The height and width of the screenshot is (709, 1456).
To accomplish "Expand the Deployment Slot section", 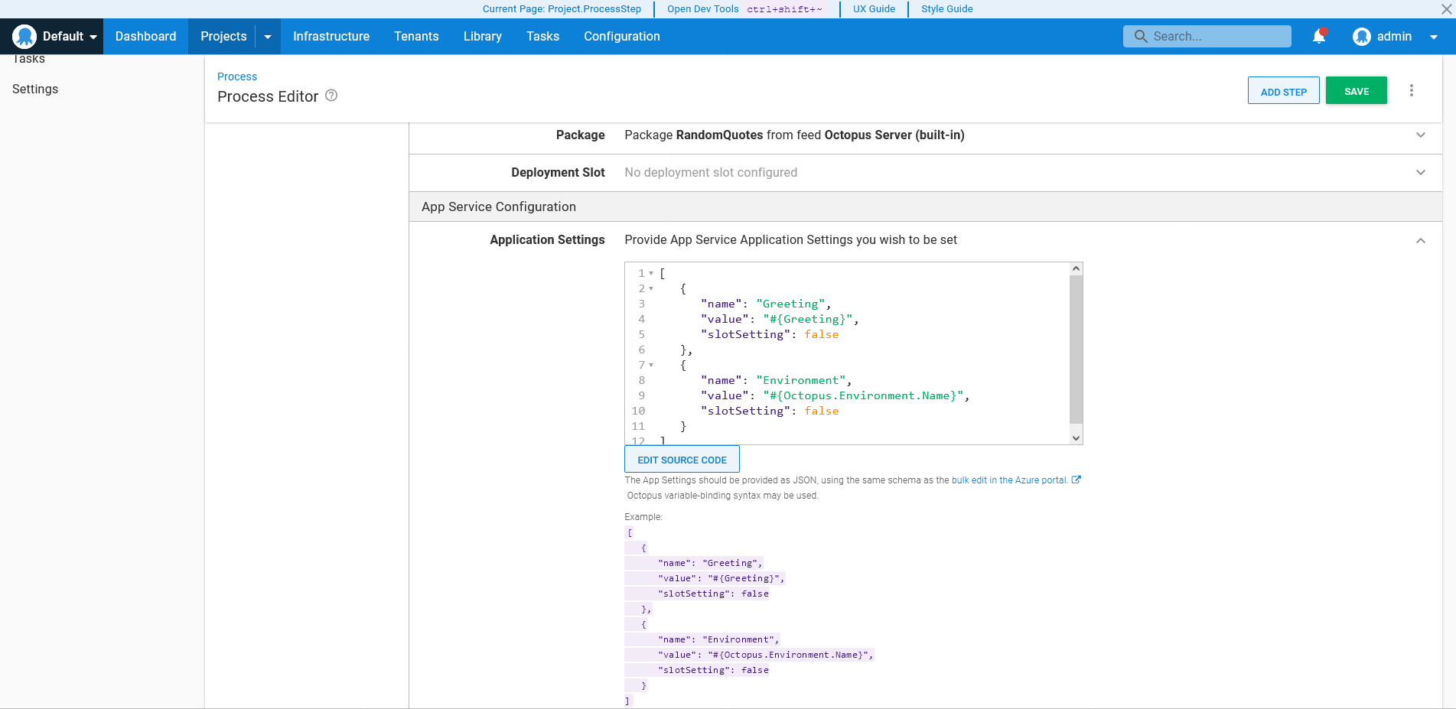I will (1421, 172).
